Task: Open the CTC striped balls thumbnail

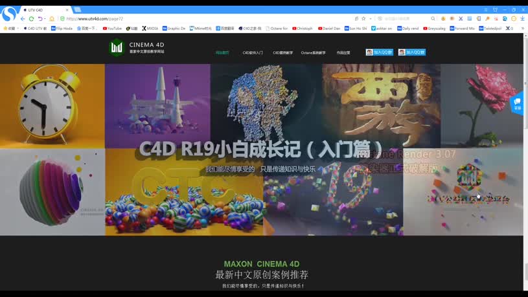Action: tap(184, 192)
